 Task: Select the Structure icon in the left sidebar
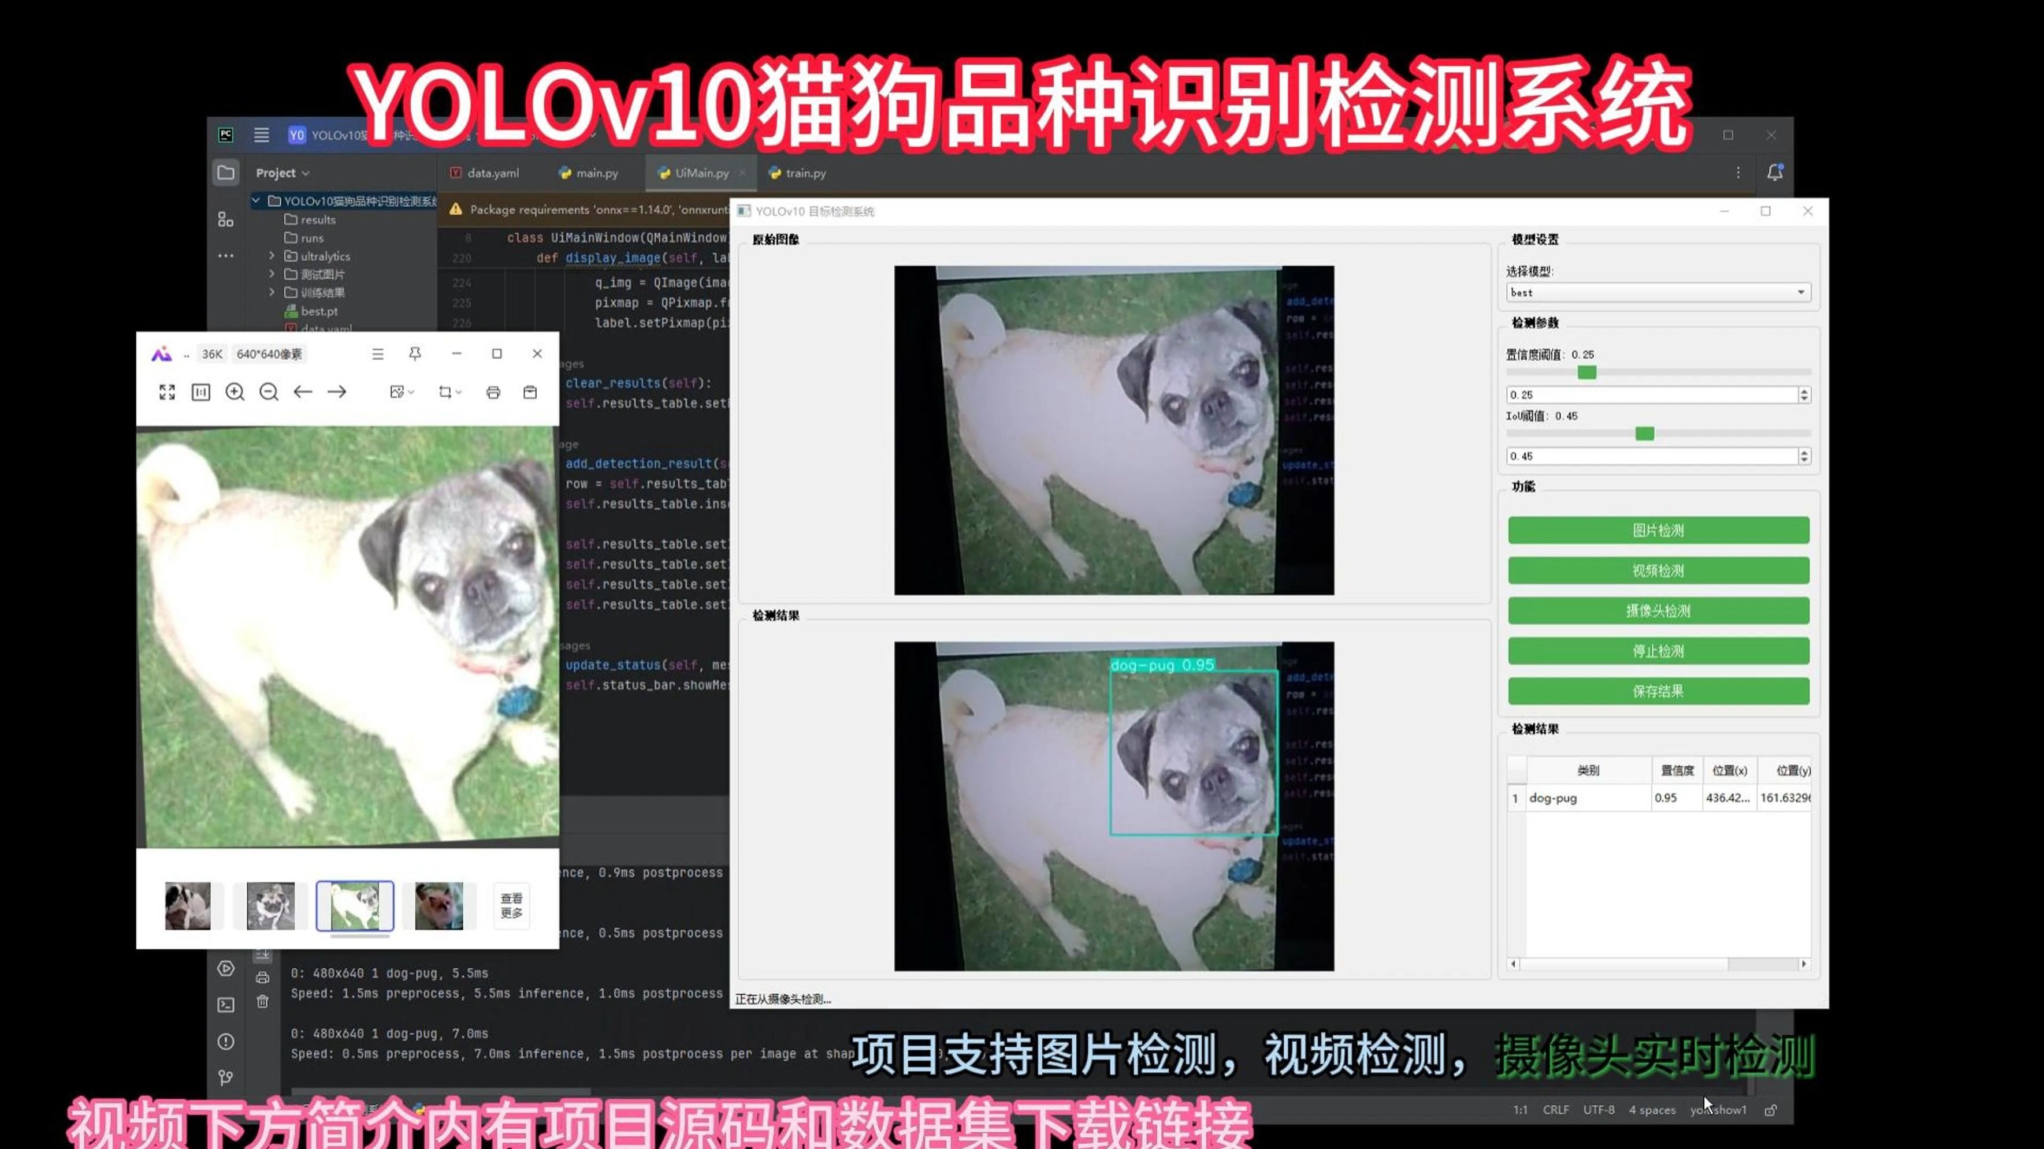[x=226, y=218]
